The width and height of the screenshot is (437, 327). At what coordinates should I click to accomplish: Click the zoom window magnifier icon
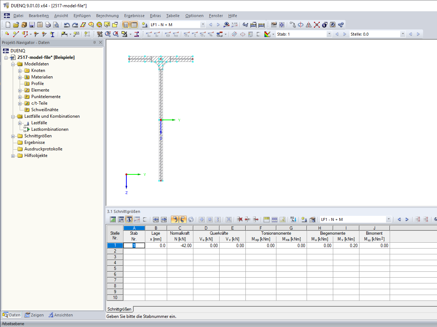coord(108,34)
